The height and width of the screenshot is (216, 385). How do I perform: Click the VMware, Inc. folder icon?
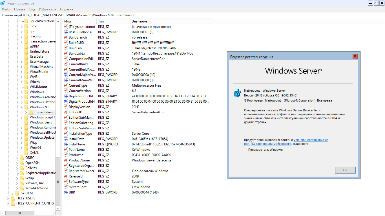[x=22, y=183]
